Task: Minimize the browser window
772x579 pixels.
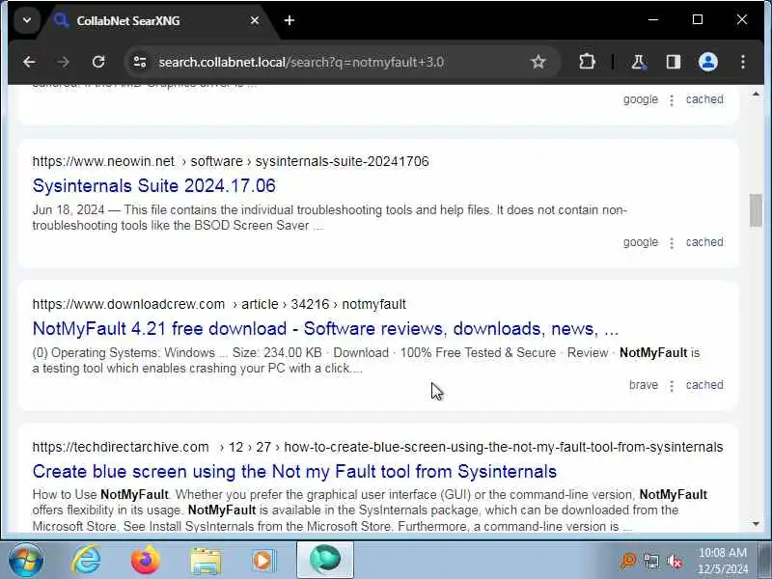Action: click(x=653, y=19)
